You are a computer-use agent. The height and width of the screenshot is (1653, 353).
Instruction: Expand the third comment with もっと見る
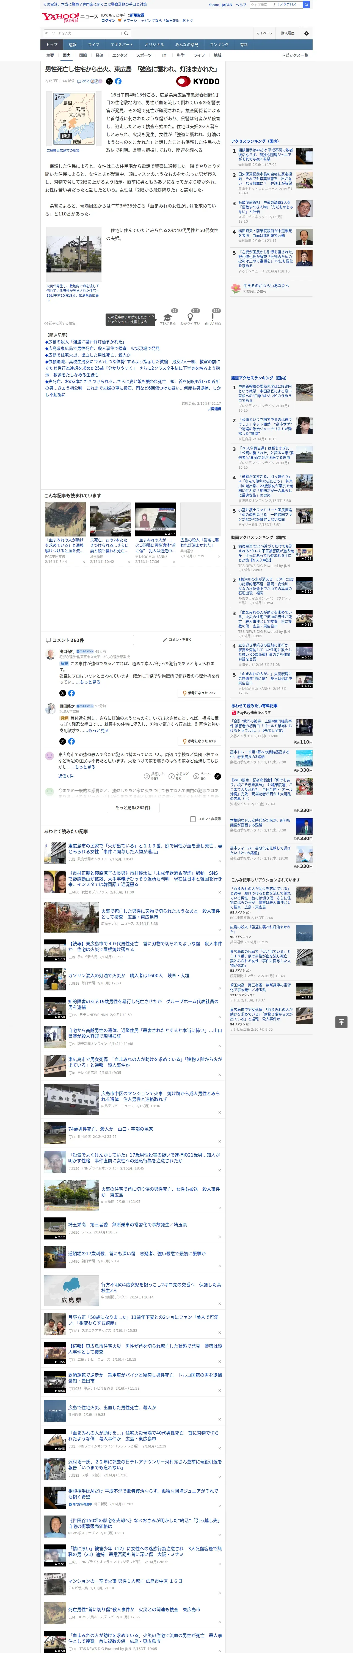[x=85, y=767]
